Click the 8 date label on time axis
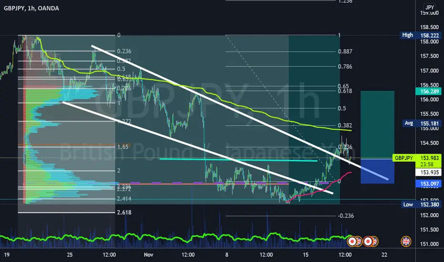Image resolution: width=444 pixels, height=262 pixels. click(227, 255)
